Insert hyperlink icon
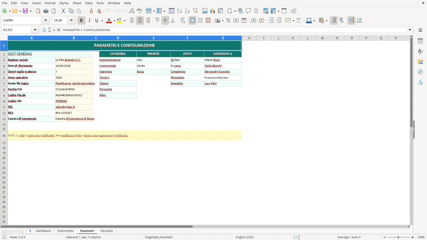 (241, 11)
